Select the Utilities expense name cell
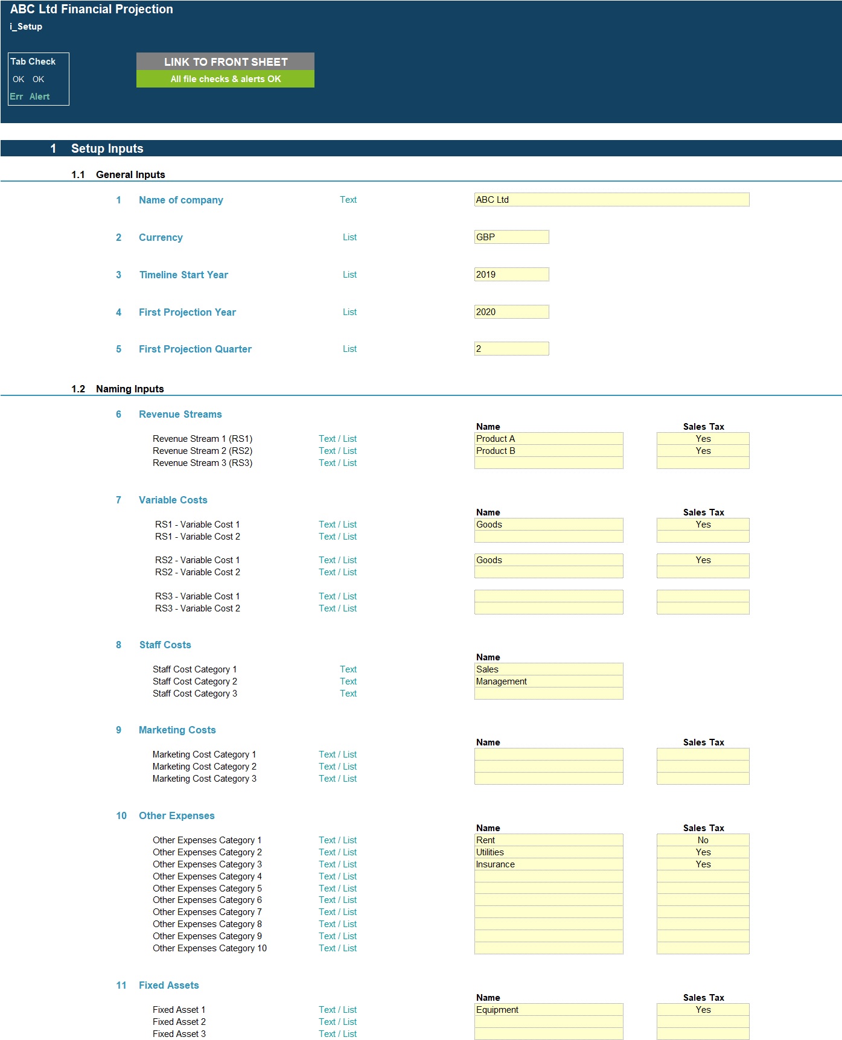842x1040 pixels. tap(548, 852)
